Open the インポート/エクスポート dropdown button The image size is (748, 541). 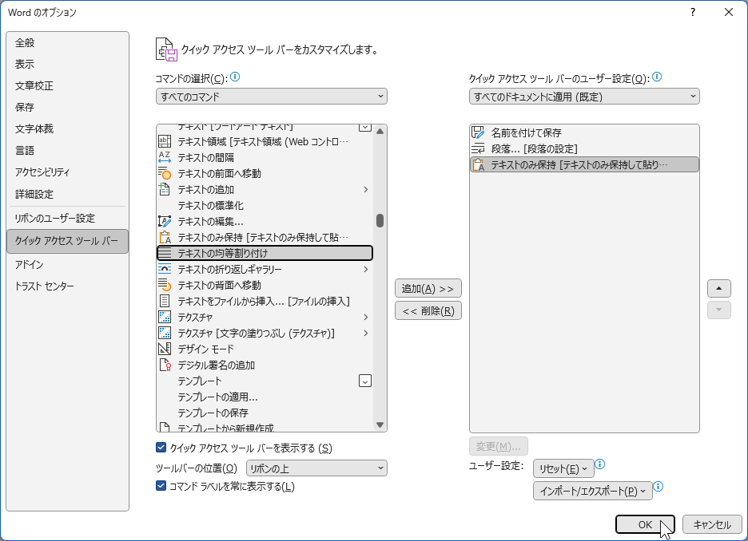click(x=592, y=491)
